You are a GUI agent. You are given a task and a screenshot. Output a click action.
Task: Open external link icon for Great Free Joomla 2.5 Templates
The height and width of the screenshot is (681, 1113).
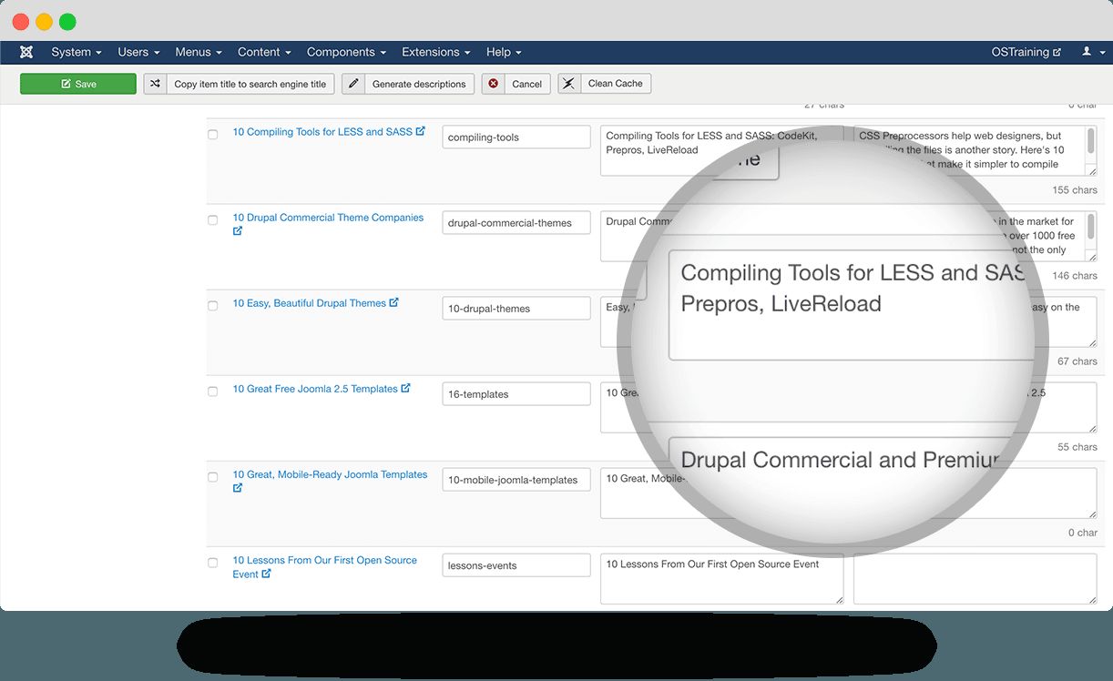pyautogui.click(x=405, y=388)
